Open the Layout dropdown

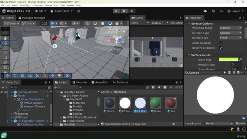click(x=235, y=11)
